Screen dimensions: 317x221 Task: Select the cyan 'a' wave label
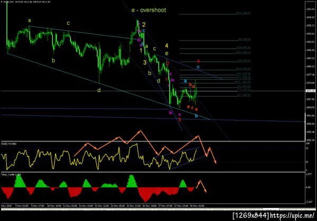click(x=185, y=81)
